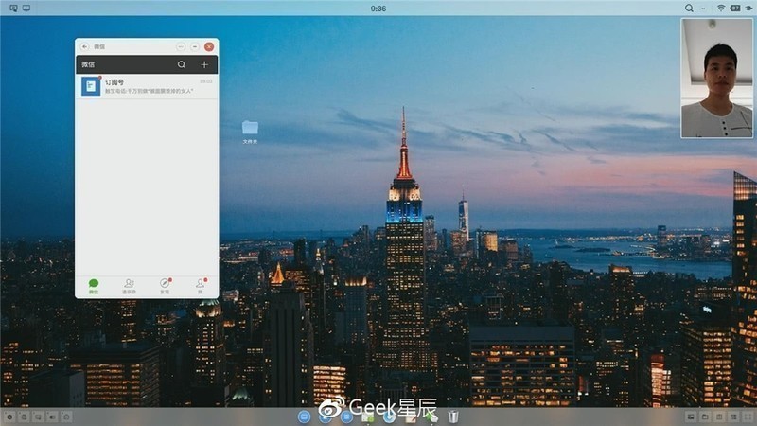Open system search magnifier in top bar
The image size is (757, 426).
(689, 9)
